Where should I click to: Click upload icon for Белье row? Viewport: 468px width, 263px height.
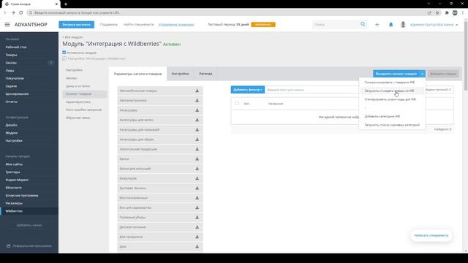coord(197,159)
